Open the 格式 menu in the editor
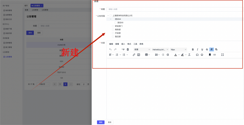244x125 pixels. click(129, 44)
